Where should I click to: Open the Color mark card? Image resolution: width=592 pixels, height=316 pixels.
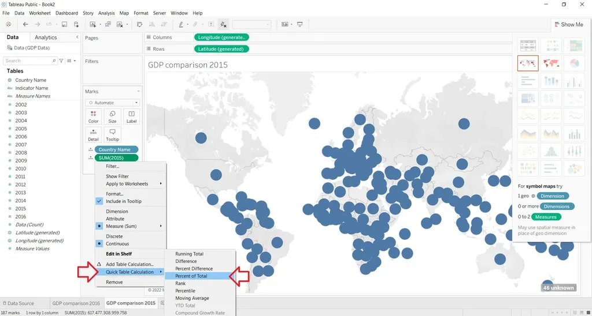93,117
